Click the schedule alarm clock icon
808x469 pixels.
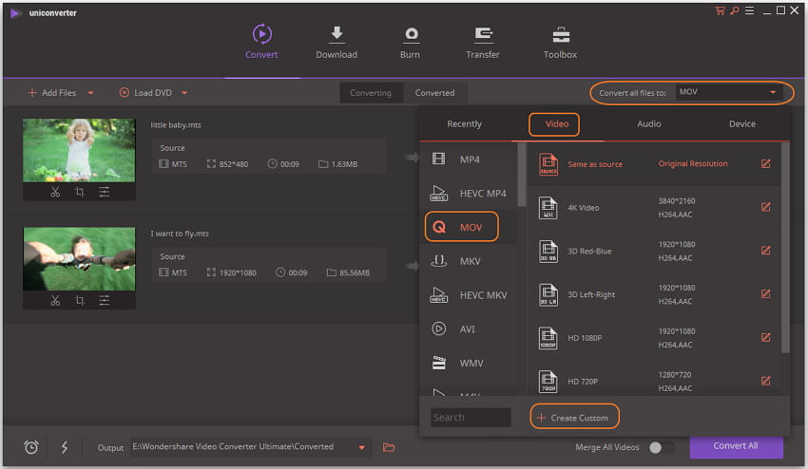(x=31, y=447)
